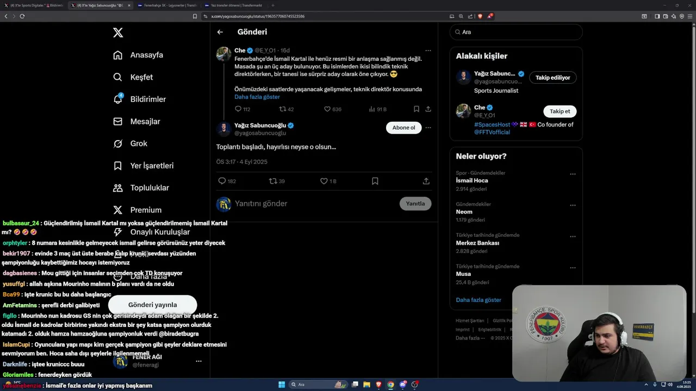
Task: Click Takip et for Che
Action: point(560,111)
